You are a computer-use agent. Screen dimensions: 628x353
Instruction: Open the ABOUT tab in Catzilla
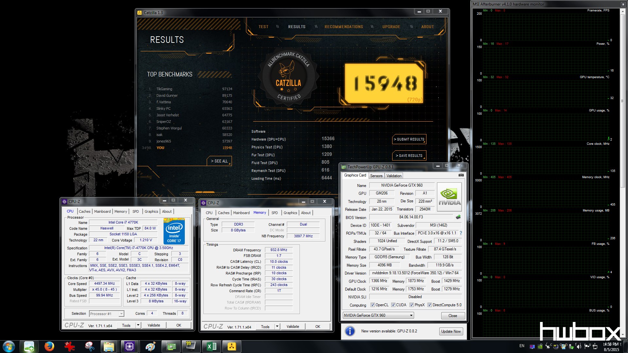click(x=427, y=27)
